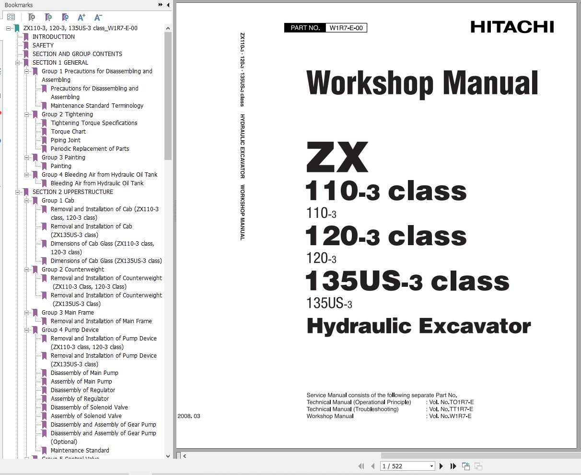This screenshot has width=581, height=475.
Task: Click the Workshop Manual title text
Action: pos(422,84)
